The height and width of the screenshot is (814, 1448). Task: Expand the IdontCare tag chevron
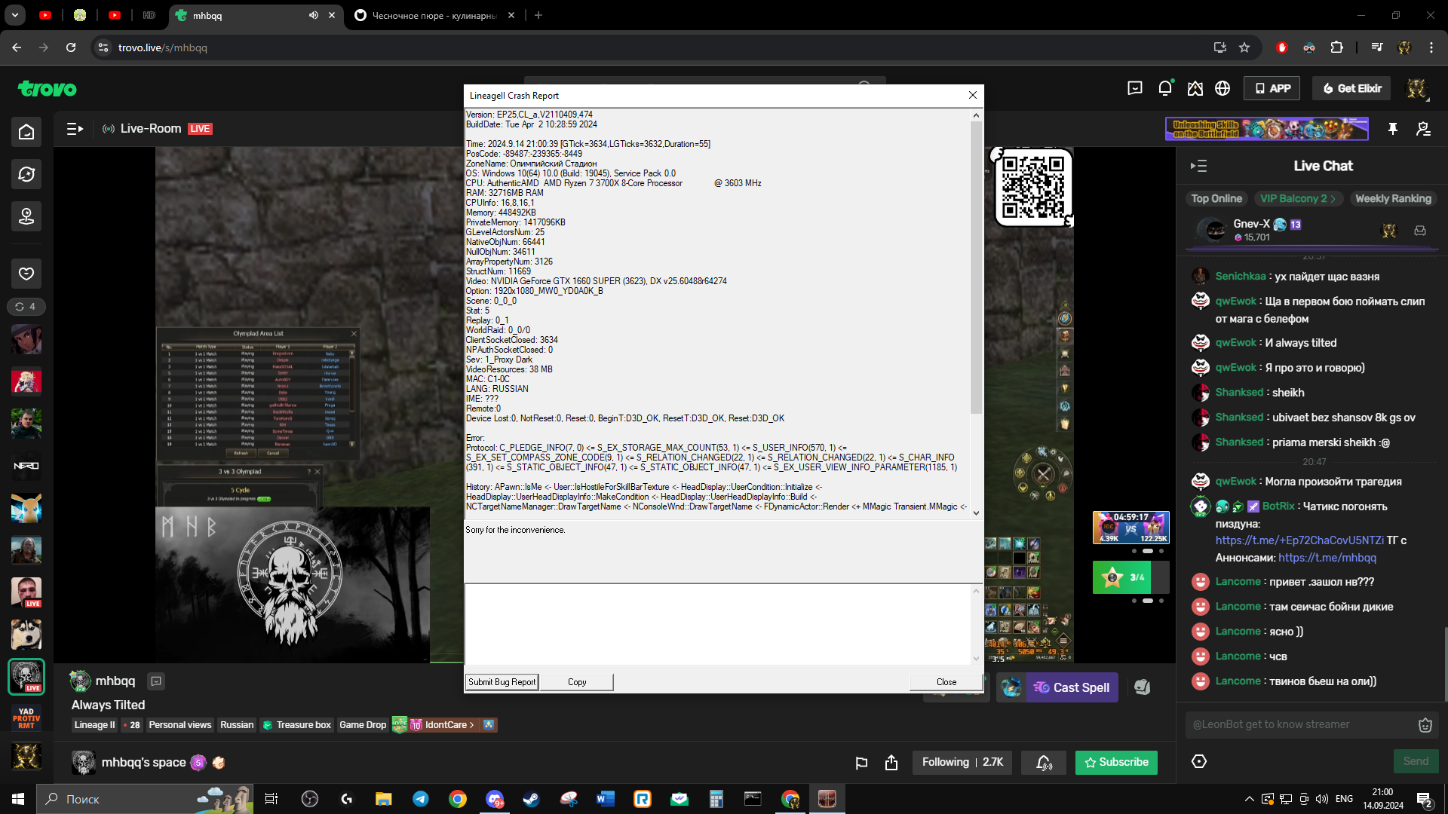coord(471,725)
